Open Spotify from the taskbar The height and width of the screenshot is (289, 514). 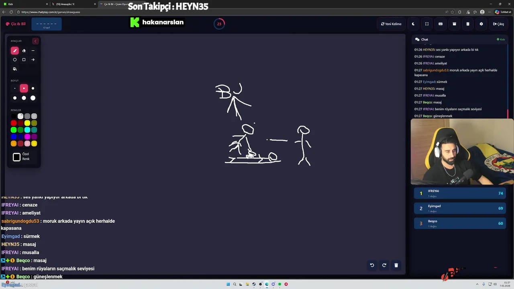[x=279, y=284]
